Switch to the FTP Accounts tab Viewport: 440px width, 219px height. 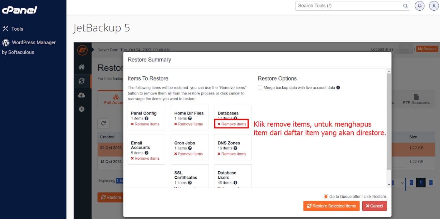(416, 100)
